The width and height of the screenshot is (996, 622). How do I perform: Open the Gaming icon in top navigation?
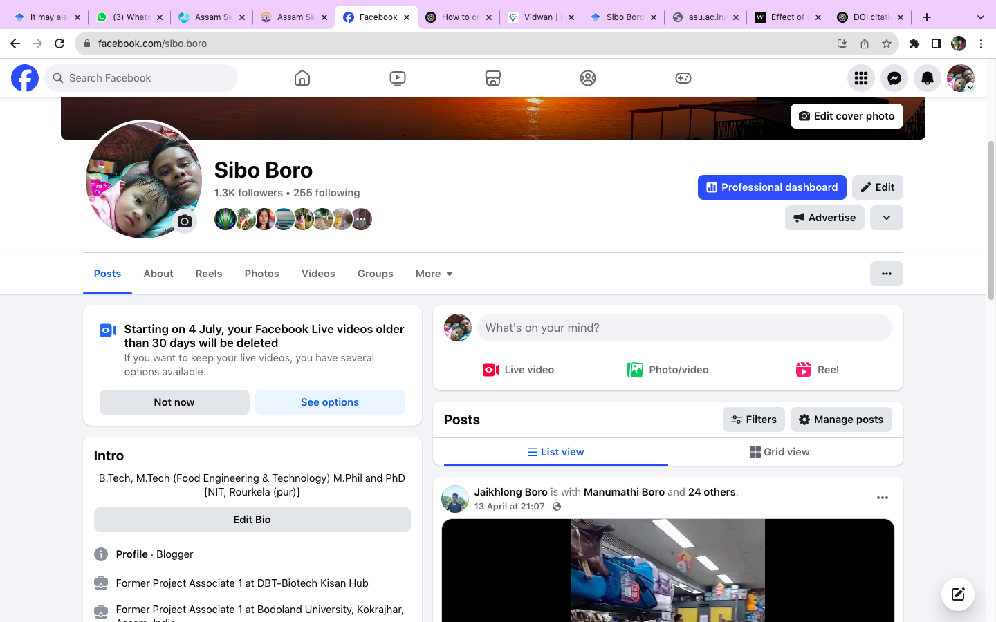(x=683, y=78)
